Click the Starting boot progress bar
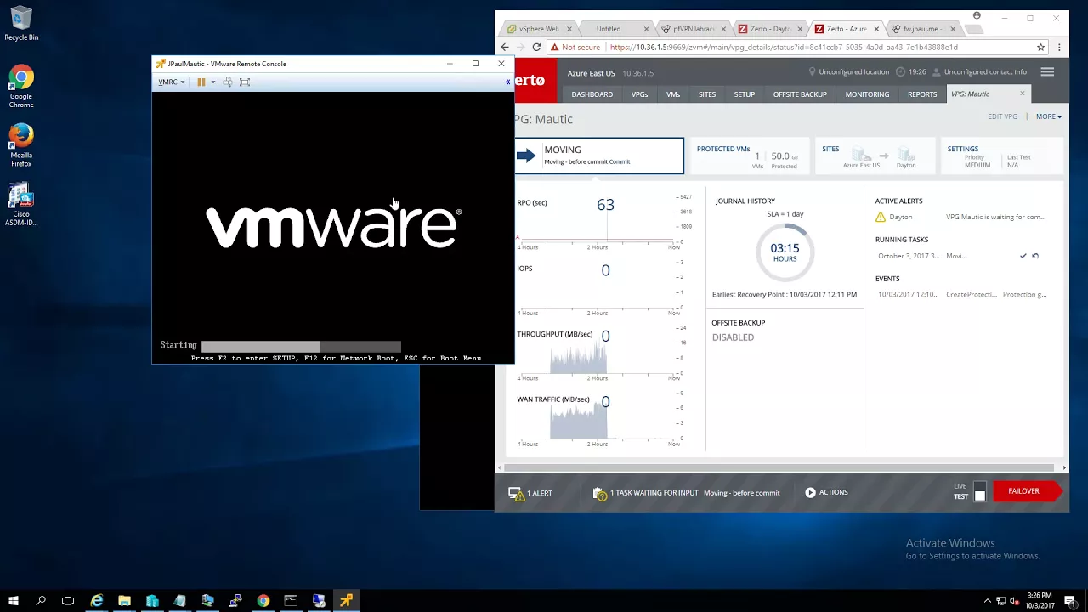The image size is (1088, 612). (301, 346)
